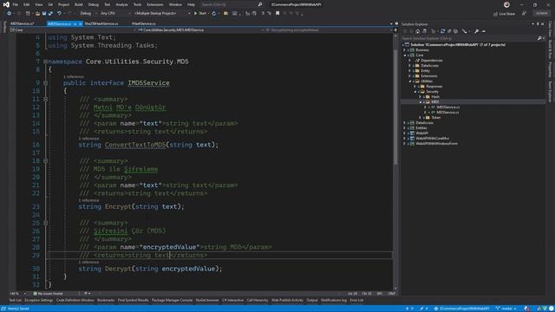Expand the Business project node

click(405, 50)
